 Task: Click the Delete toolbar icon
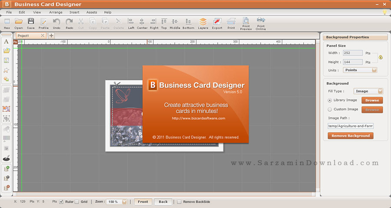119,24
